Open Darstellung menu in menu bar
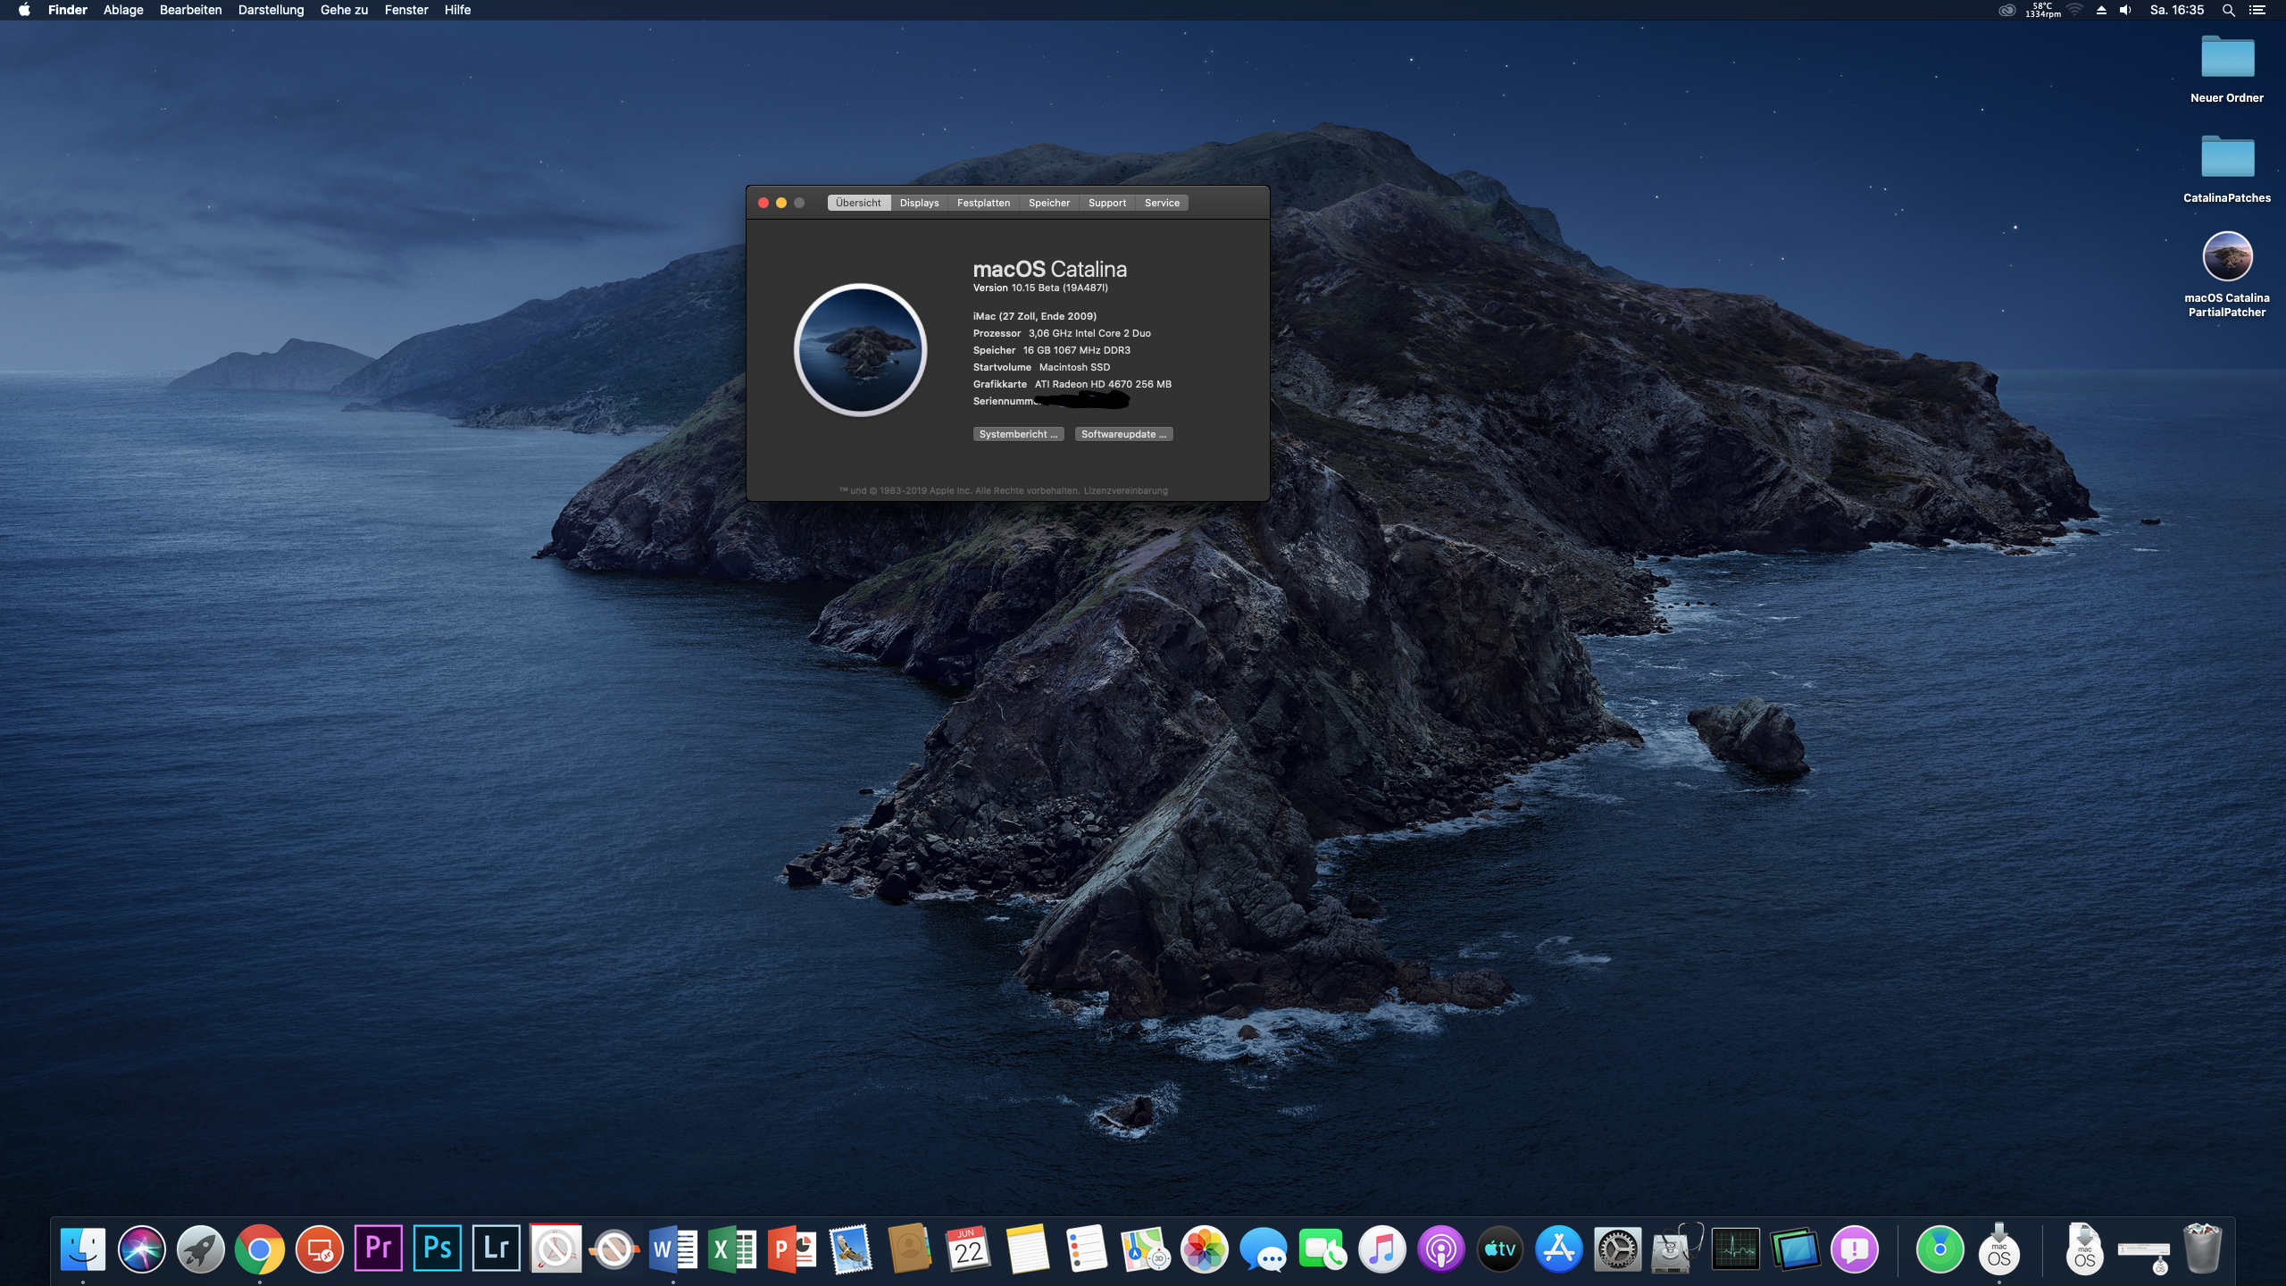This screenshot has height=1286, width=2286. pyautogui.click(x=271, y=11)
